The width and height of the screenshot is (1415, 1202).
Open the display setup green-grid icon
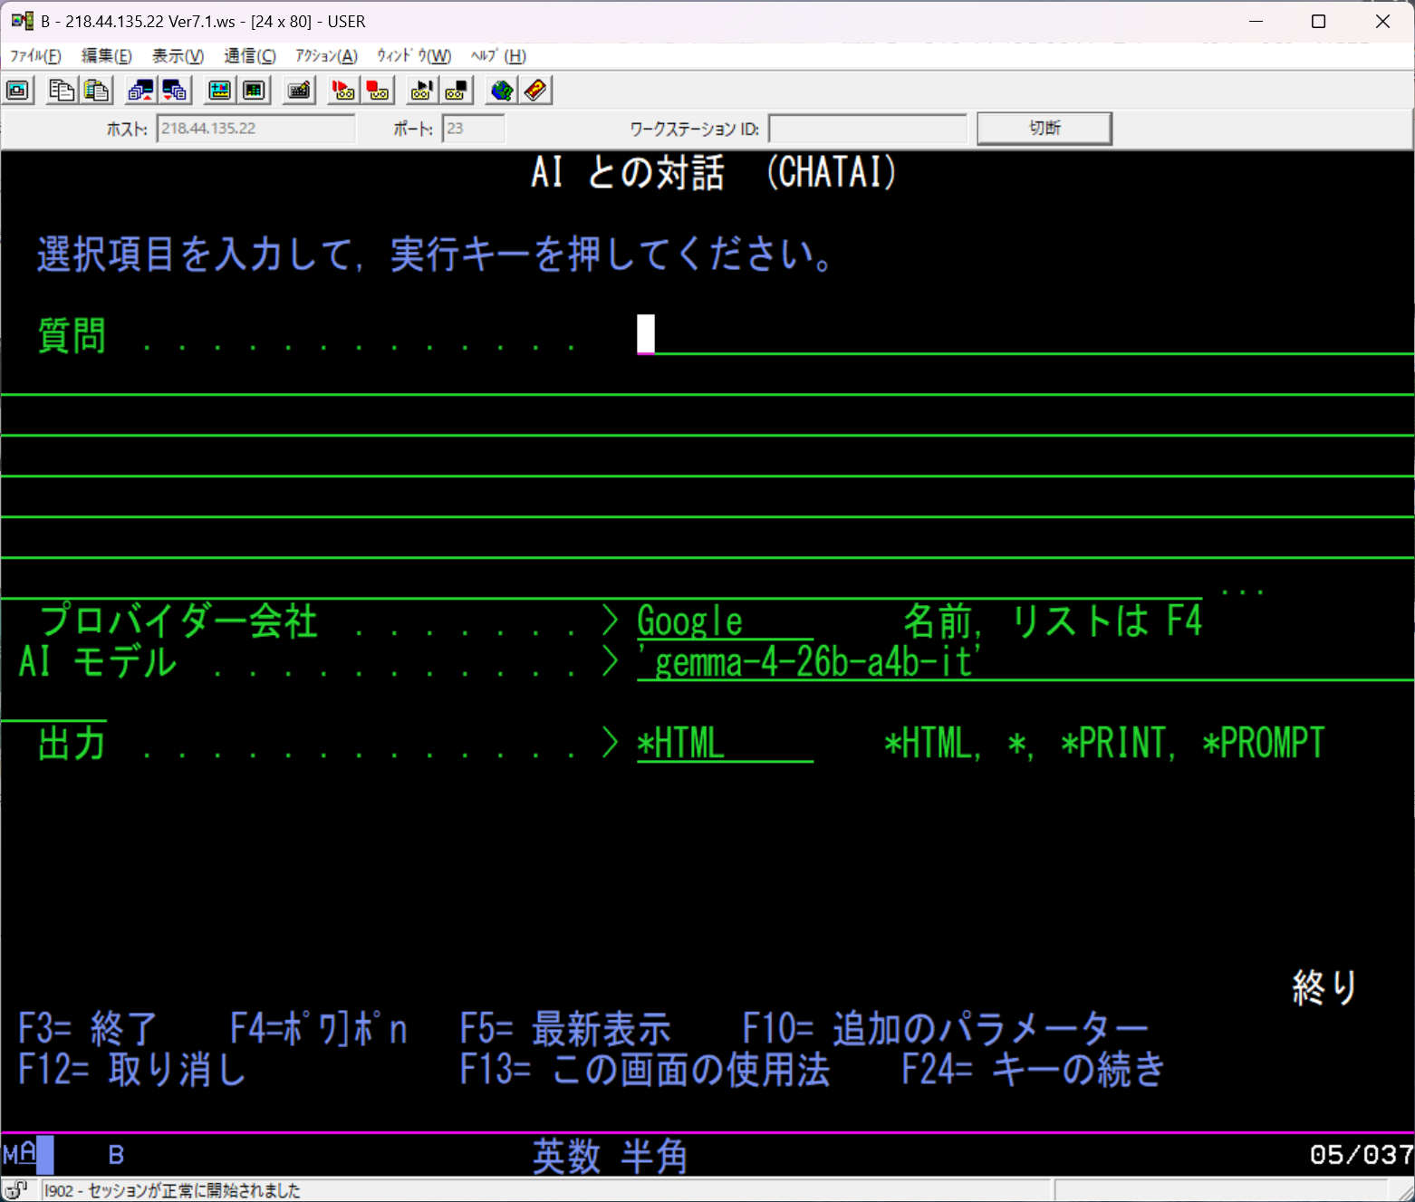pos(255,91)
